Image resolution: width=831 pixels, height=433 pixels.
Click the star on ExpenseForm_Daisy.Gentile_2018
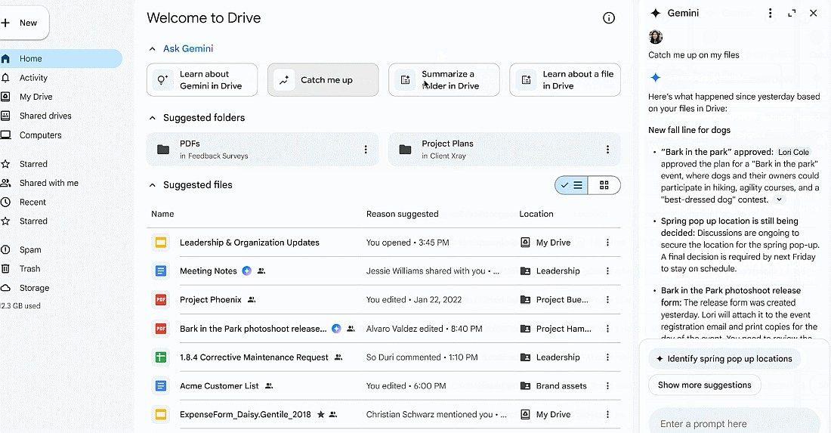pos(320,414)
